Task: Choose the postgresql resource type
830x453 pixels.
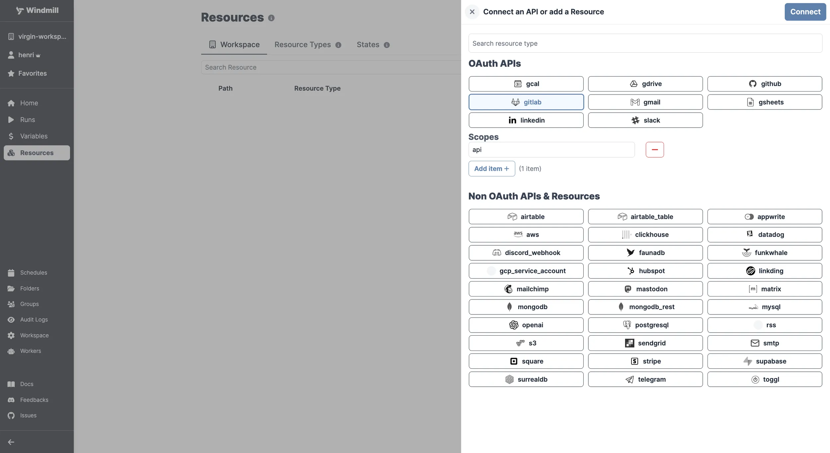Action: (x=645, y=325)
